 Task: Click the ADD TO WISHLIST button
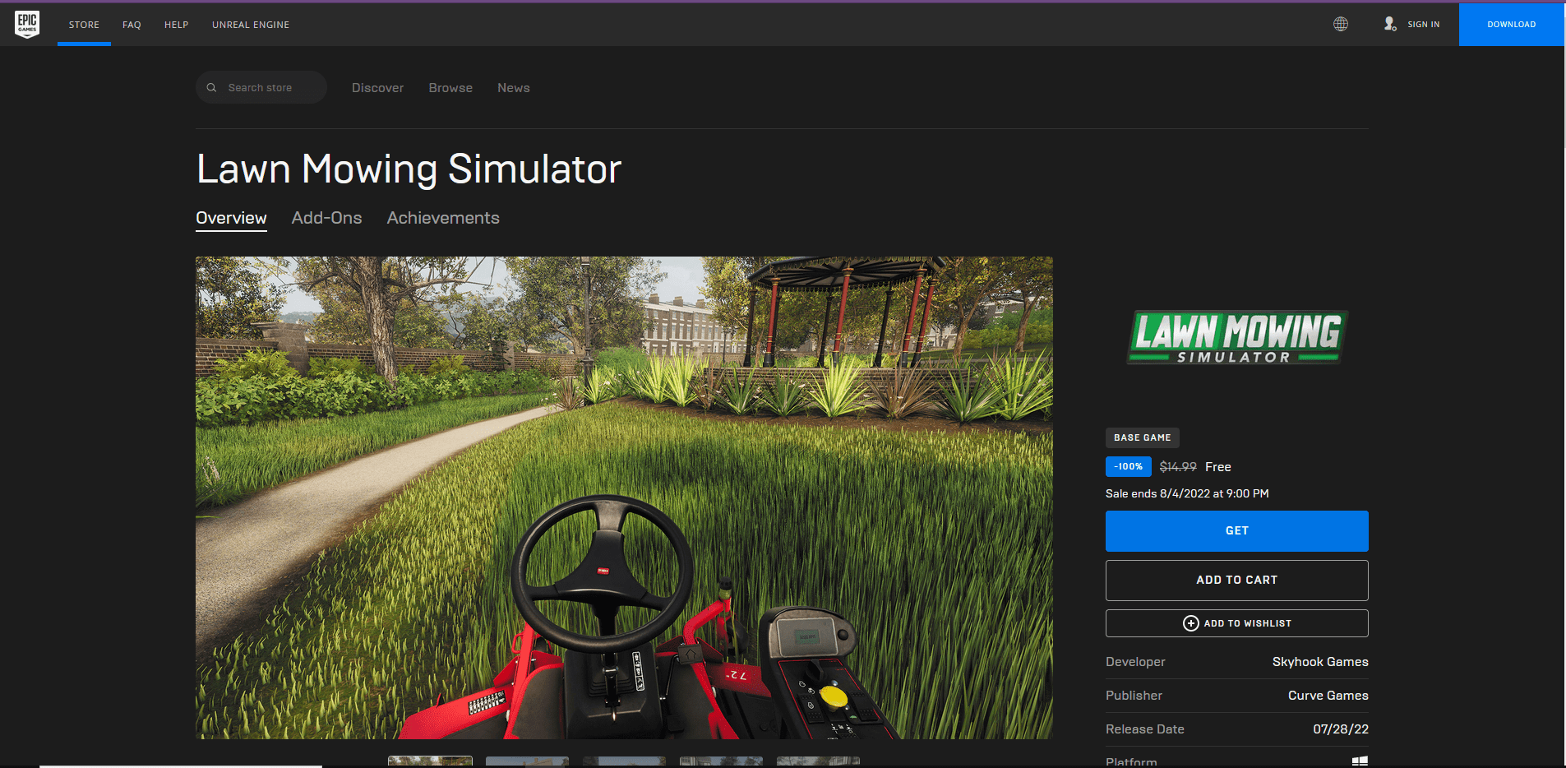point(1237,623)
